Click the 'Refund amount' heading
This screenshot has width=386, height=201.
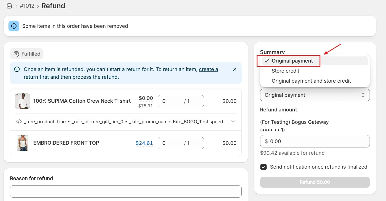click(278, 110)
